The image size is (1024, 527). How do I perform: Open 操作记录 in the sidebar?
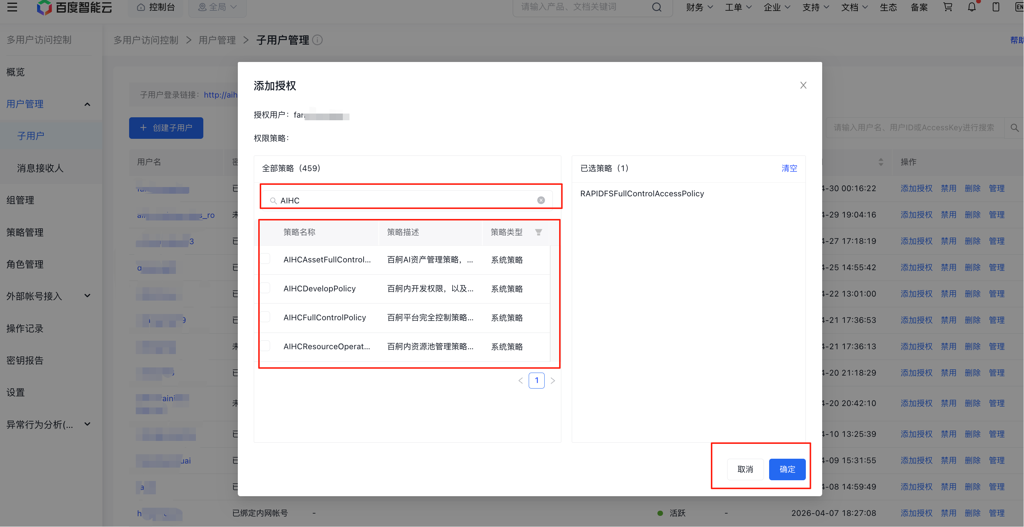pos(25,328)
